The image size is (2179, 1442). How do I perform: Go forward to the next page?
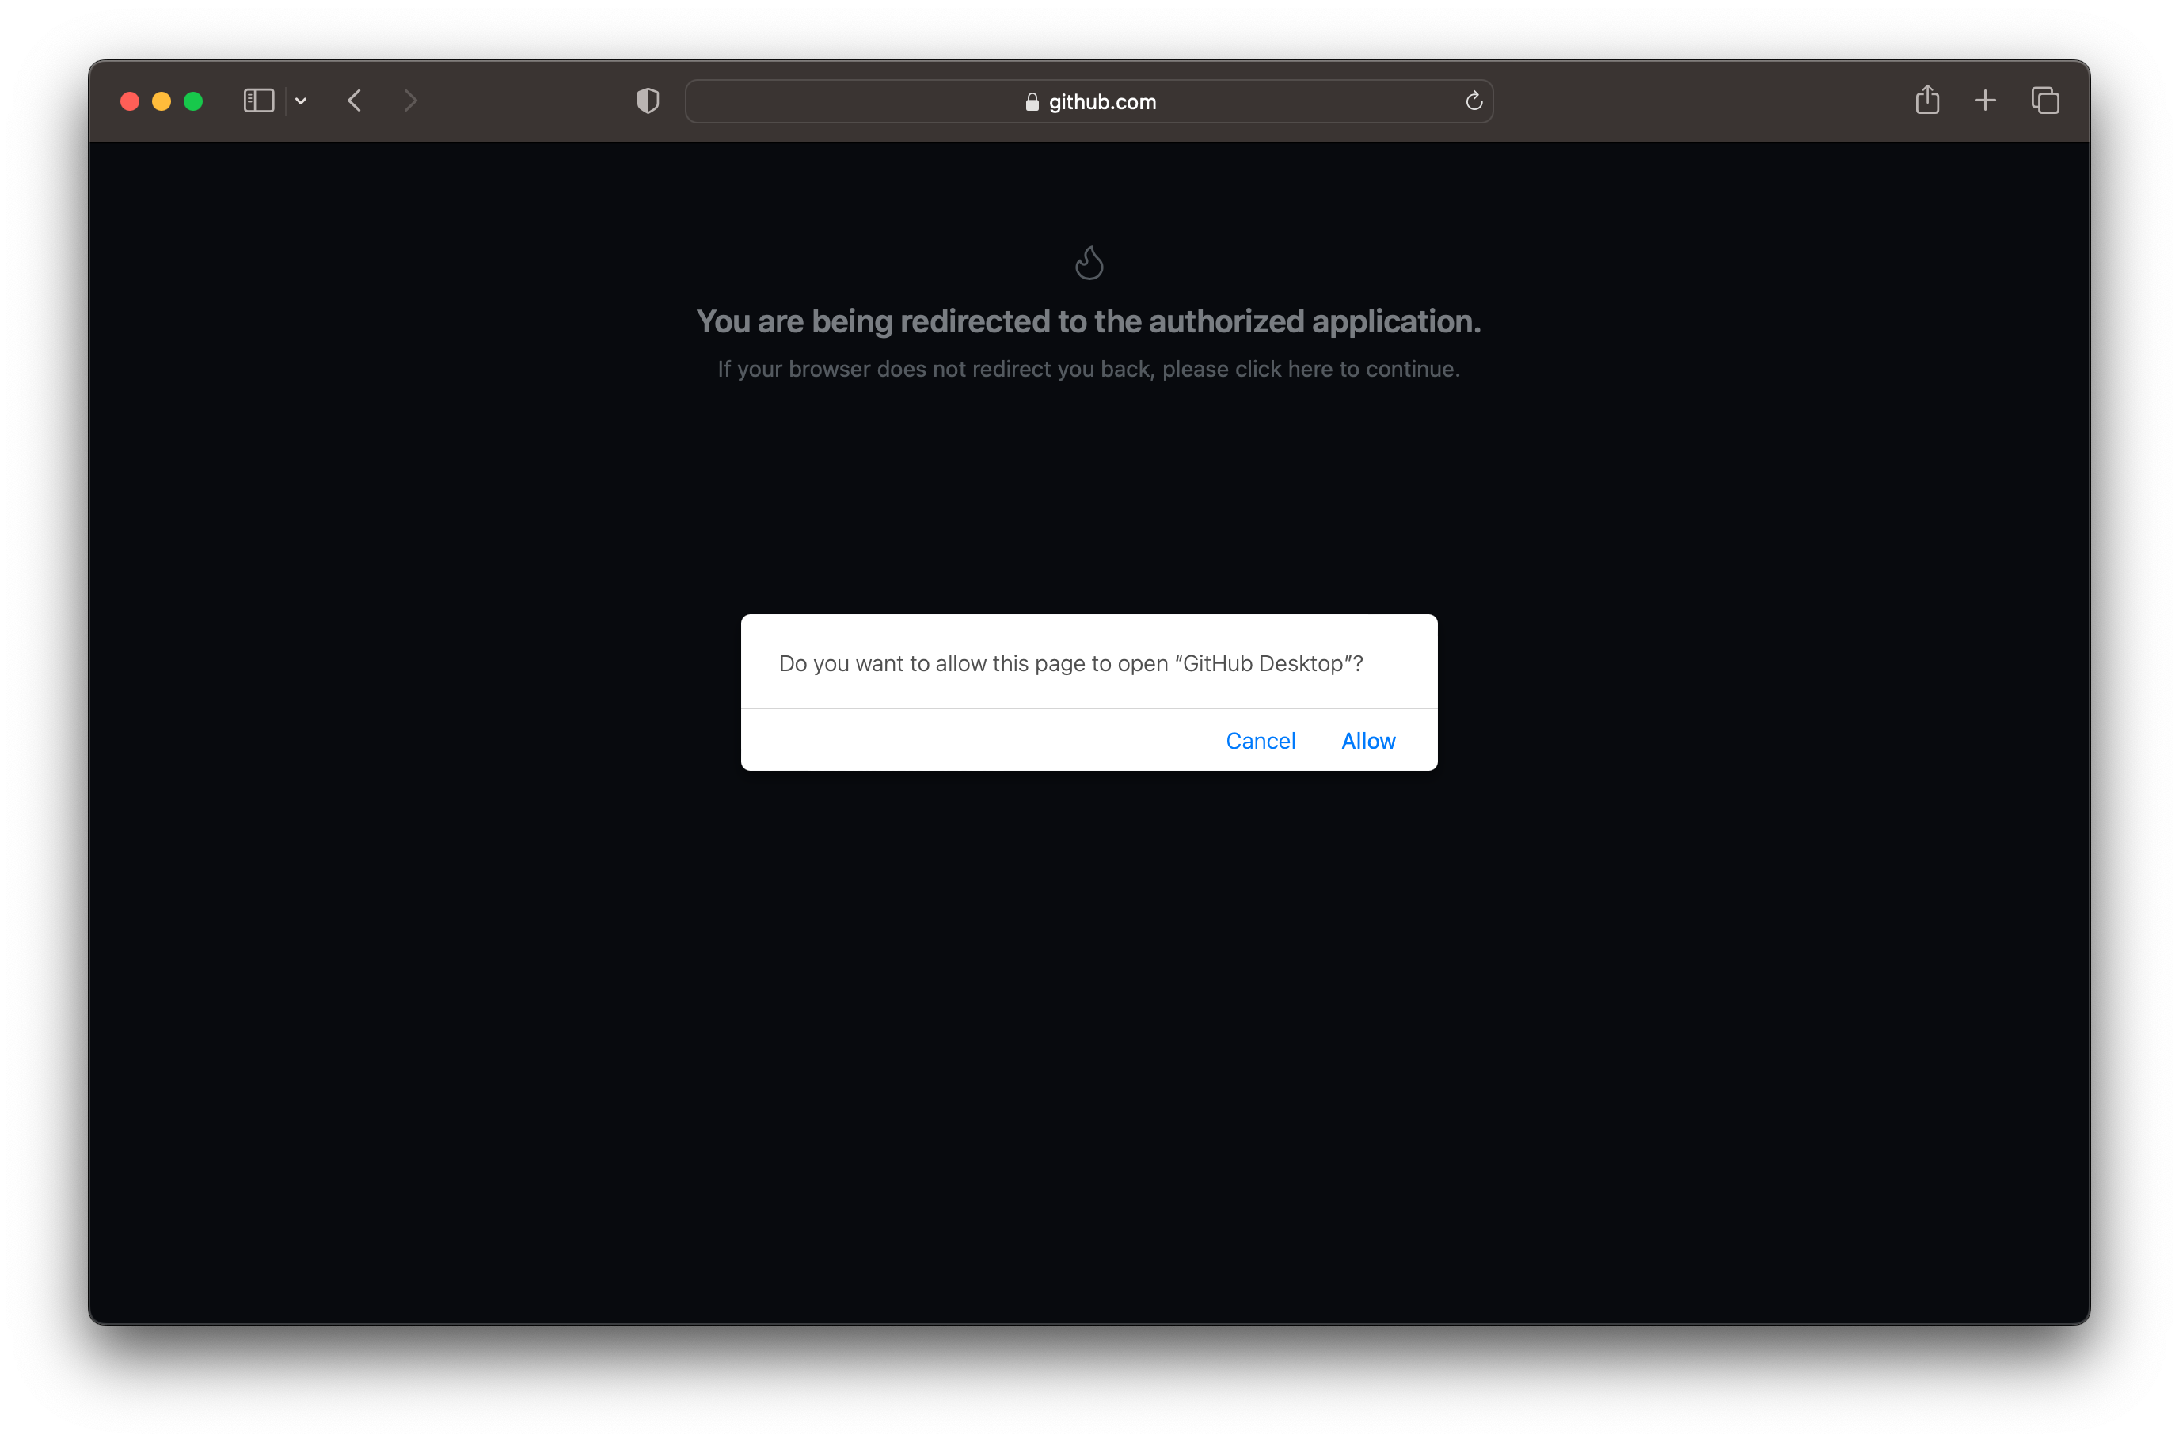(410, 101)
